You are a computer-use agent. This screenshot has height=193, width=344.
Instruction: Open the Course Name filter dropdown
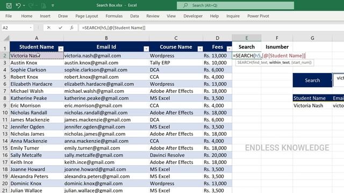pos(200,49)
